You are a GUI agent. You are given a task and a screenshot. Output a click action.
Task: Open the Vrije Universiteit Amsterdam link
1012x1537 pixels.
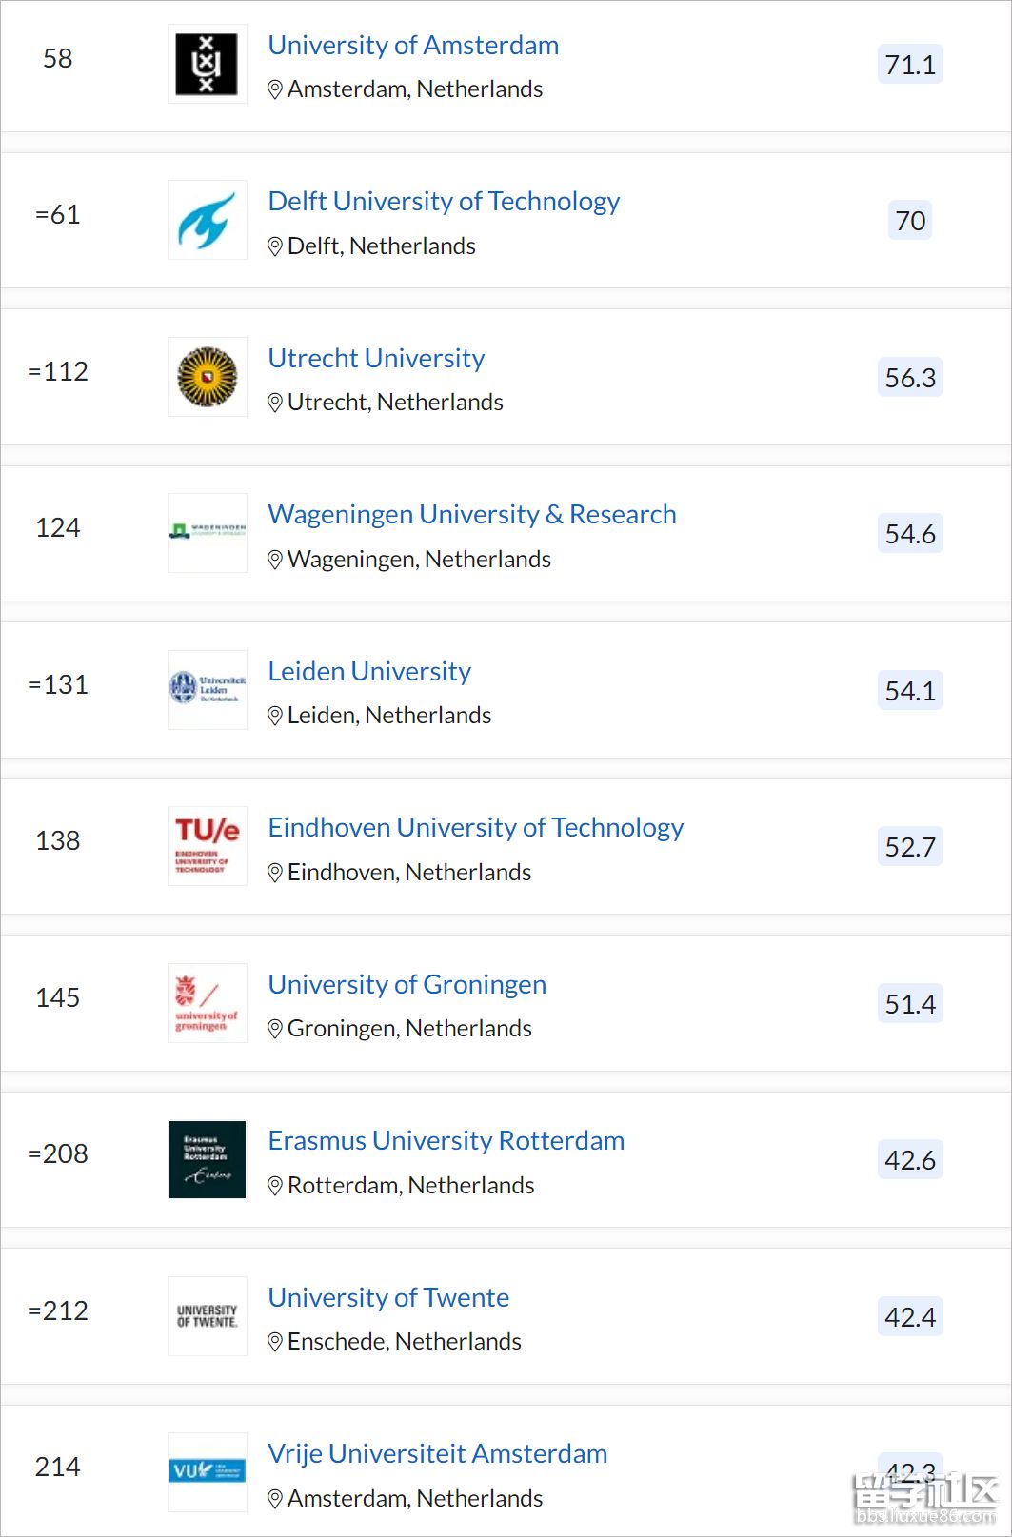coord(438,1453)
